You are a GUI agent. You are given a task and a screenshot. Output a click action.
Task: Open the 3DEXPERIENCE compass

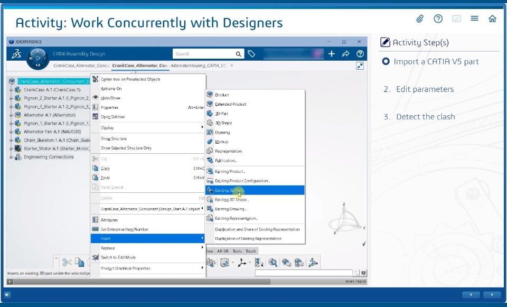click(x=38, y=59)
